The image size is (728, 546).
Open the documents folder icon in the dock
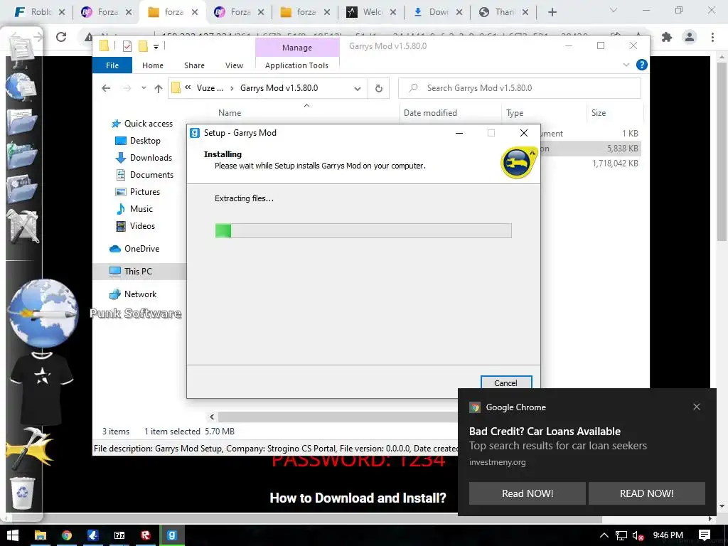[22, 121]
